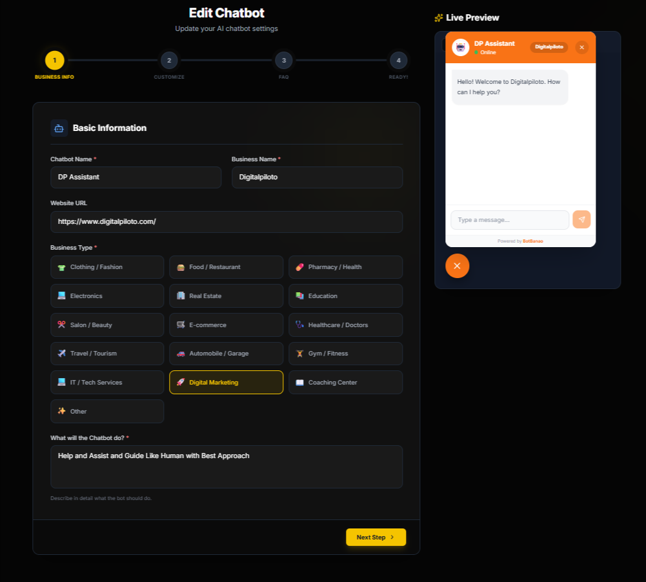Choose Electronics business type
The height and width of the screenshot is (582, 646).
point(107,296)
